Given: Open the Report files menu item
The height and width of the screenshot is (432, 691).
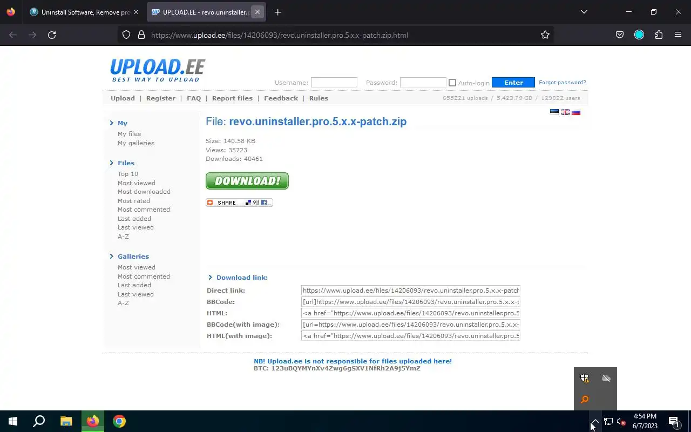Looking at the screenshot, I should pos(232,98).
